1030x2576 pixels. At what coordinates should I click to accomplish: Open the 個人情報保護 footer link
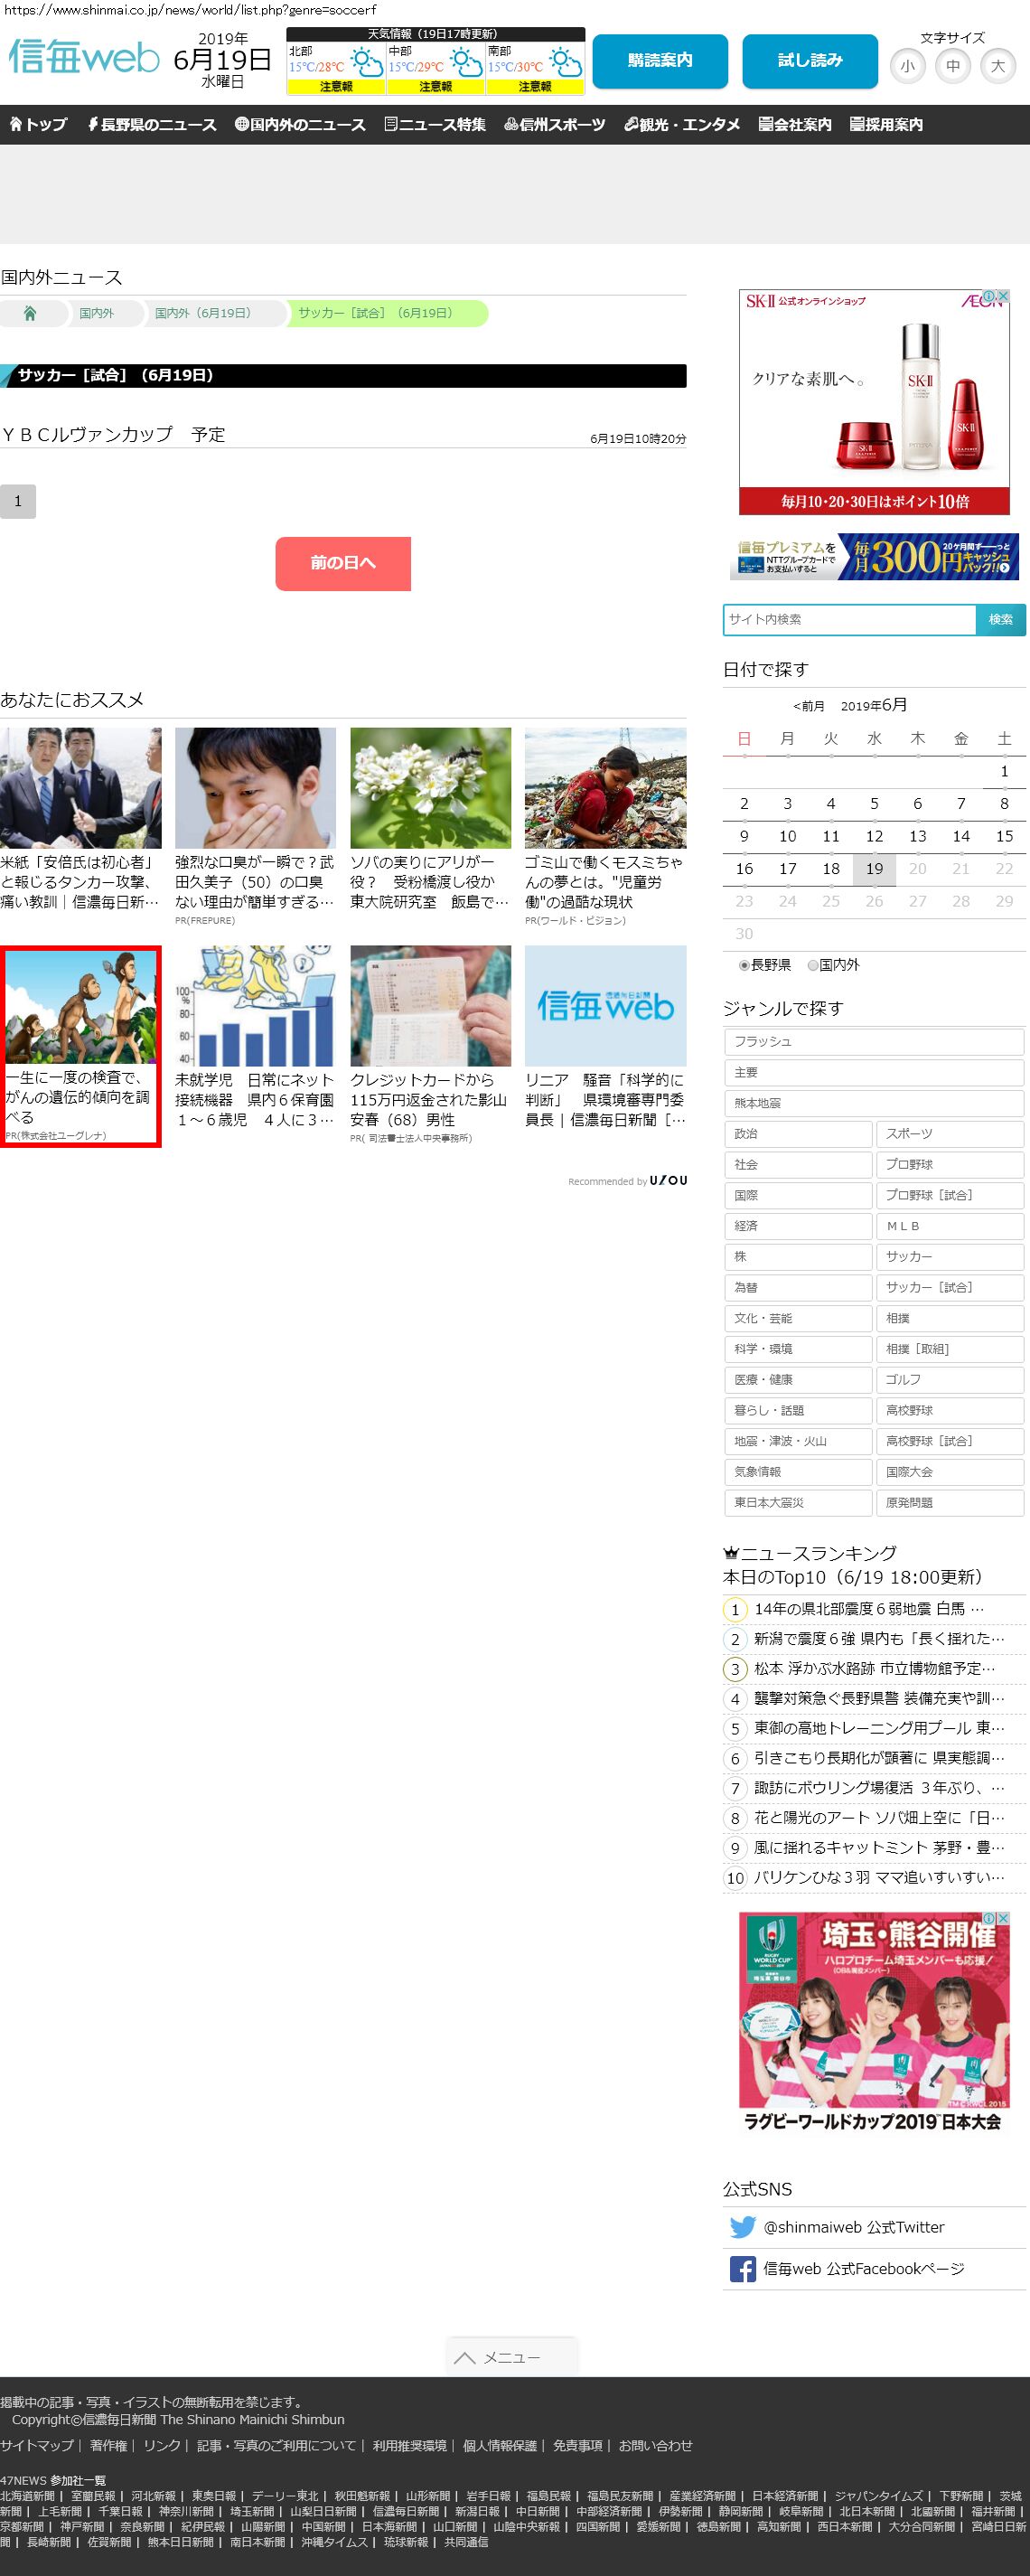tap(499, 2445)
